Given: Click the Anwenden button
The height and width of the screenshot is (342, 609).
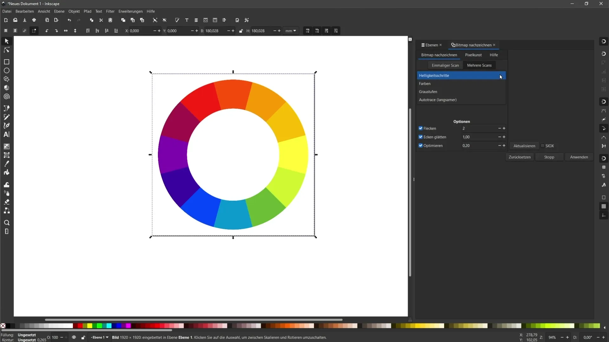Looking at the screenshot, I should pyautogui.click(x=579, y=157).
